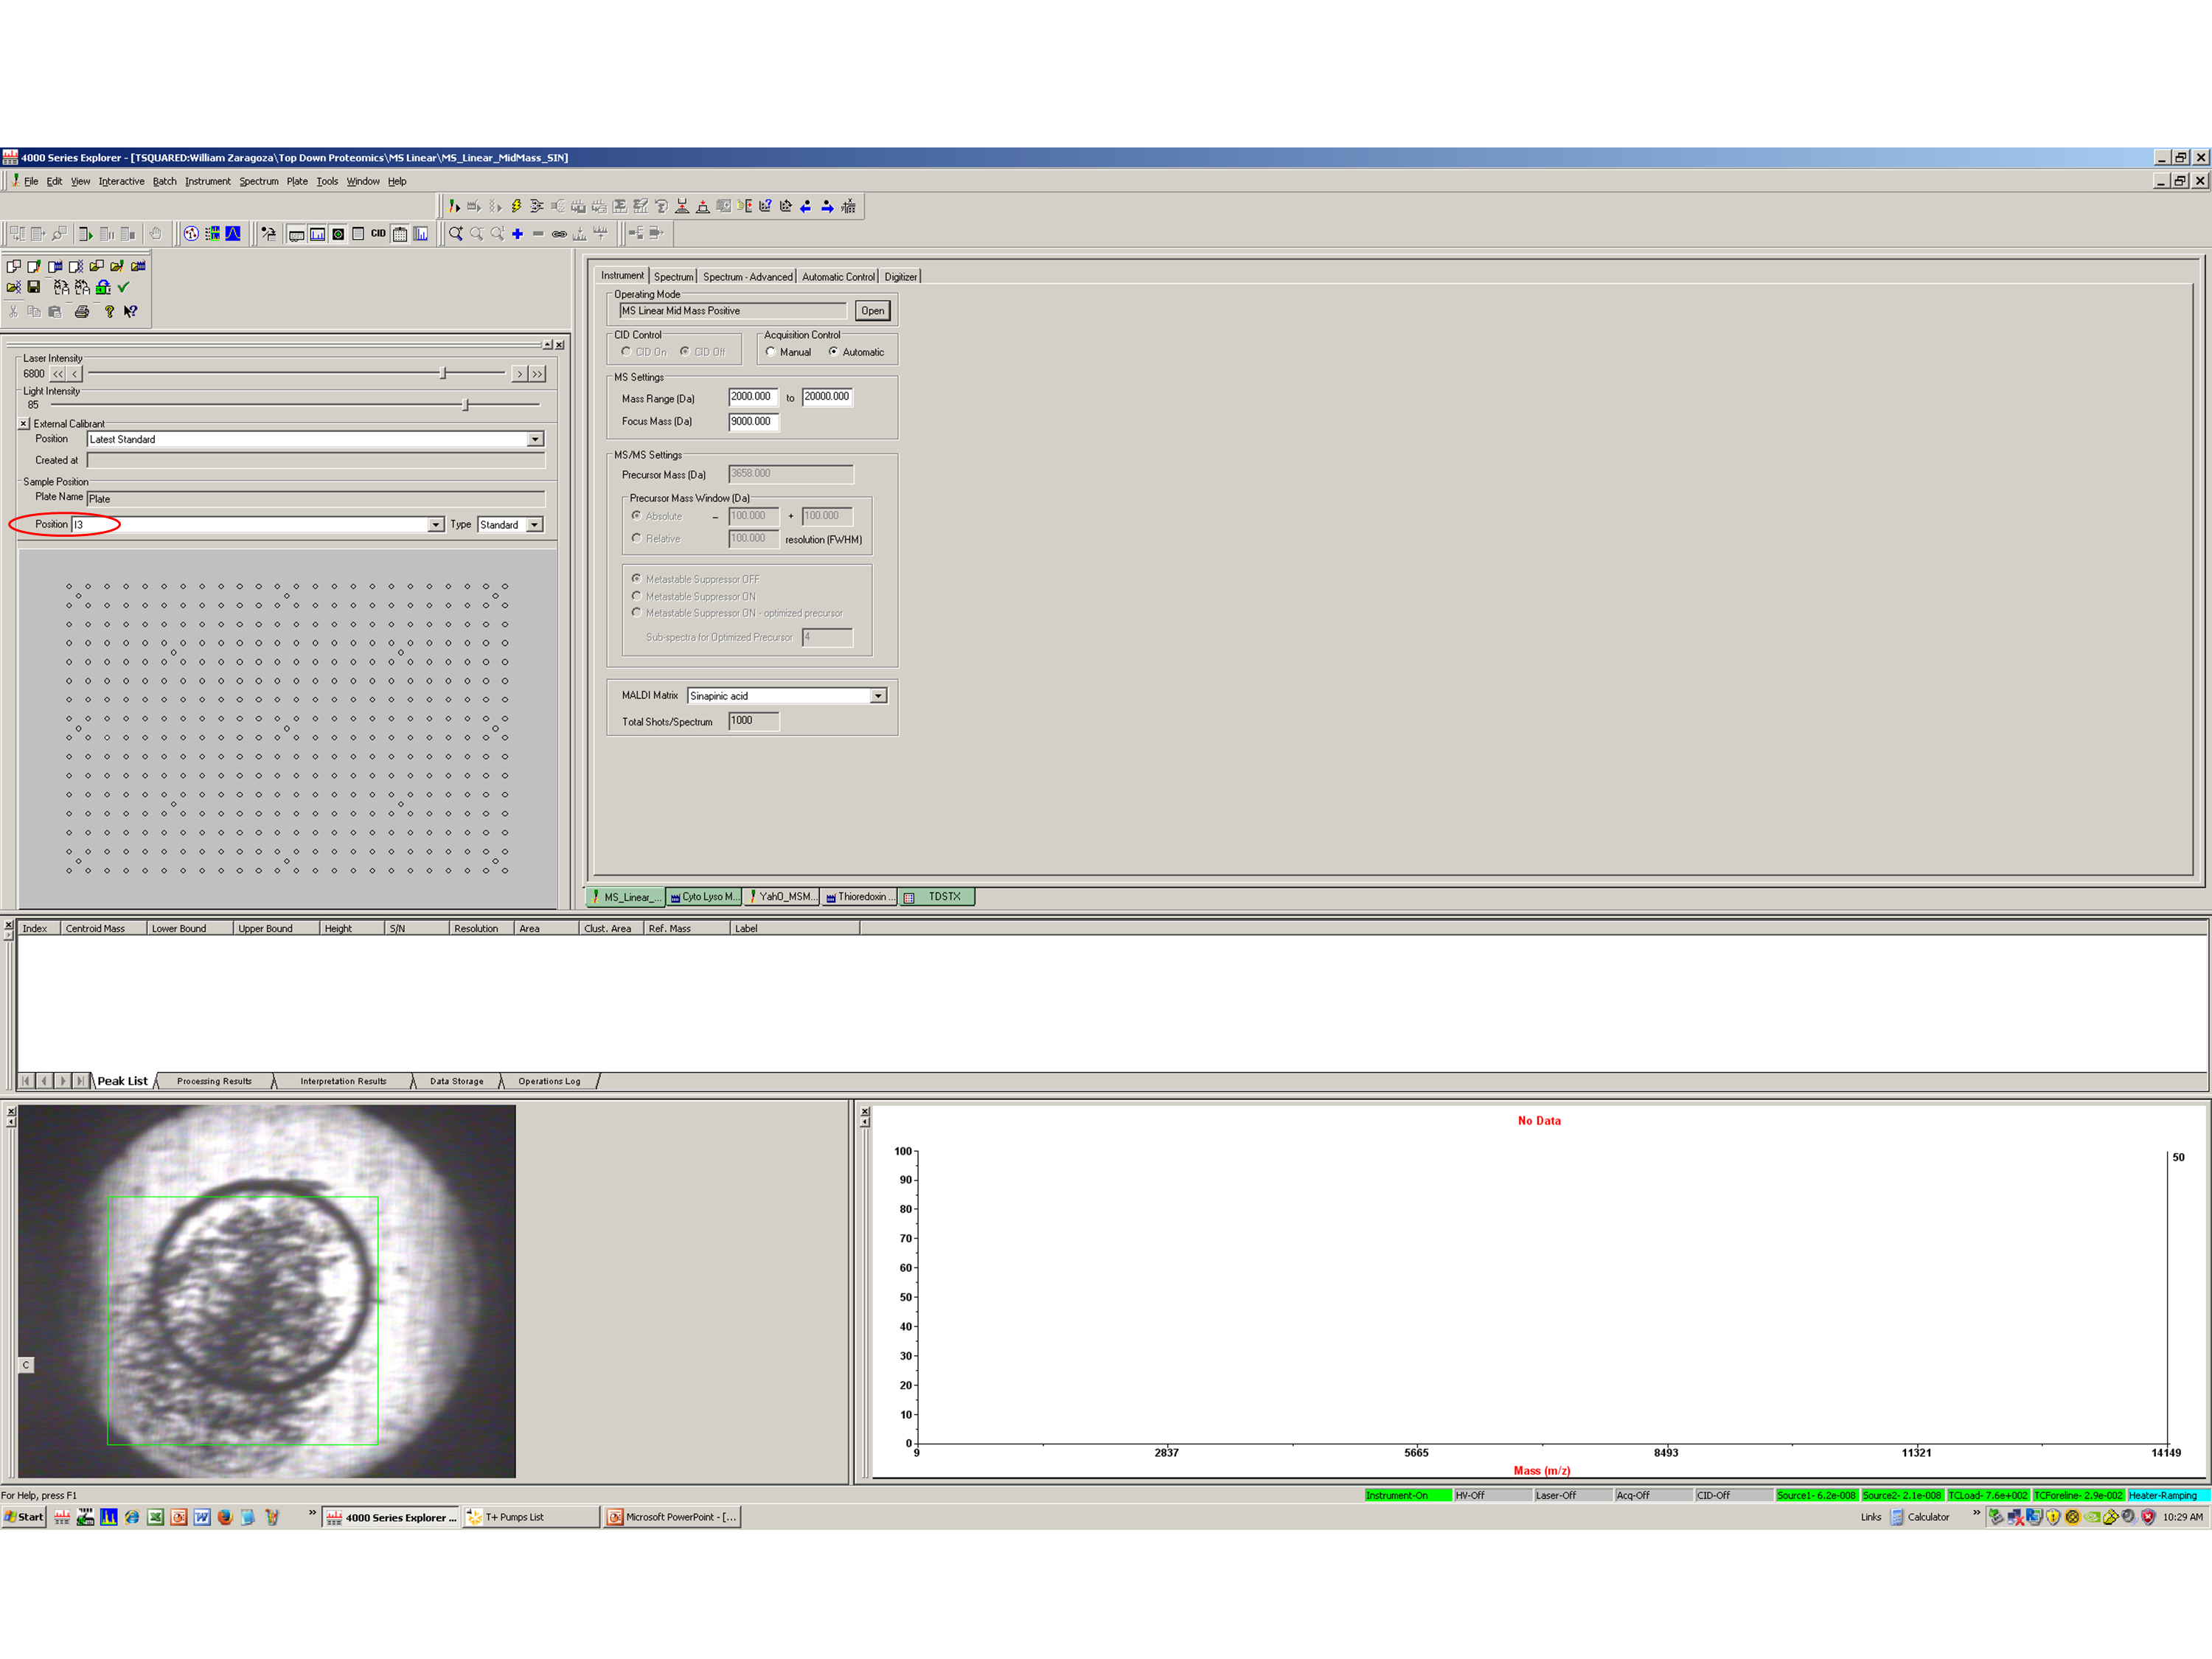Click the blue plus toolbar icon
The height and width of the screenshot is (1659, 2212).
tap(517, 234)
